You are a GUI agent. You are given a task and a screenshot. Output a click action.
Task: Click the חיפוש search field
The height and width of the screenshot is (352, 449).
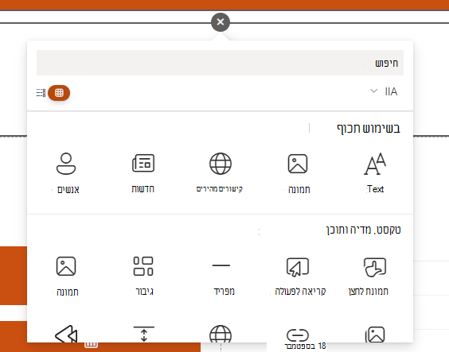pos(220,63)
